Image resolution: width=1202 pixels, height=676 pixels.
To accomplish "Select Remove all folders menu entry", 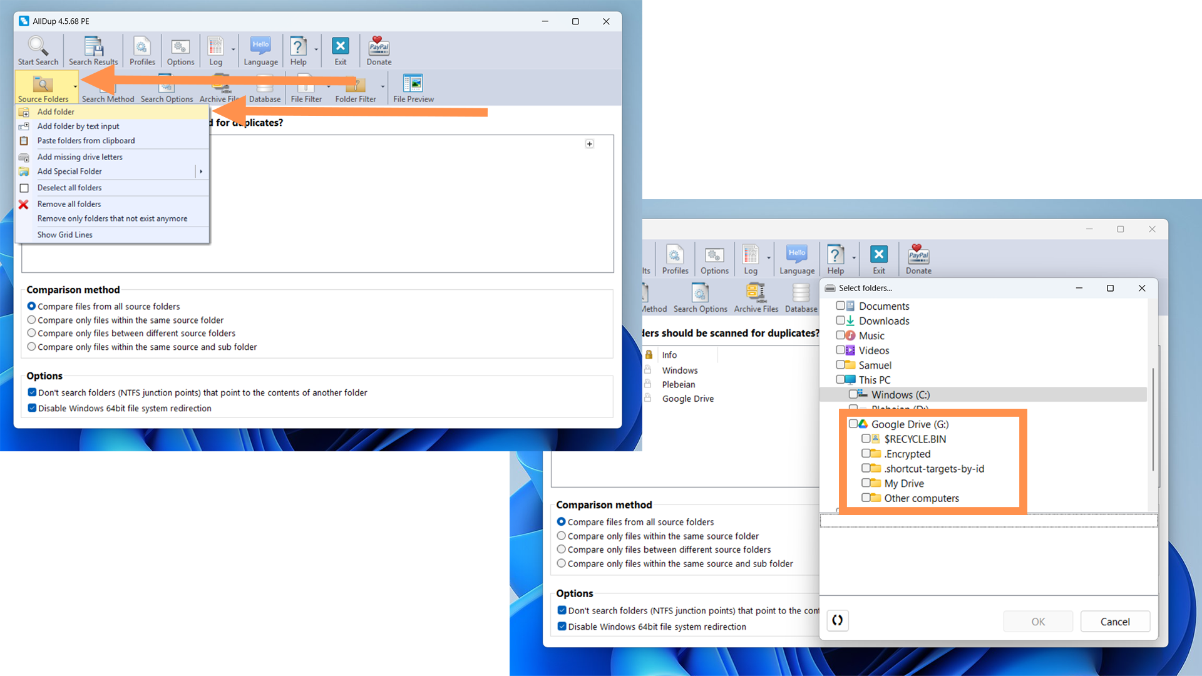I will click(69, 204).
